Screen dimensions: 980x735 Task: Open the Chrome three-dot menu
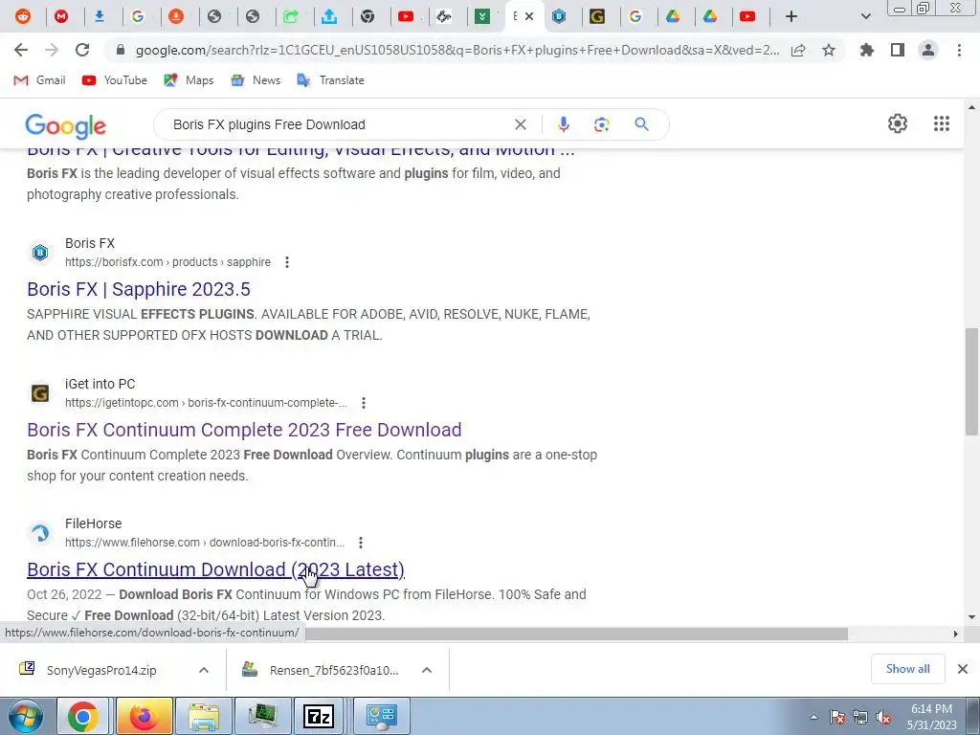click(x=959, y=50)
